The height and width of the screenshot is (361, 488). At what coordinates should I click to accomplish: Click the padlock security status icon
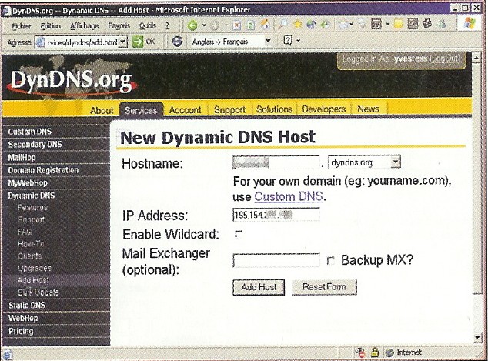coord(375,352)
